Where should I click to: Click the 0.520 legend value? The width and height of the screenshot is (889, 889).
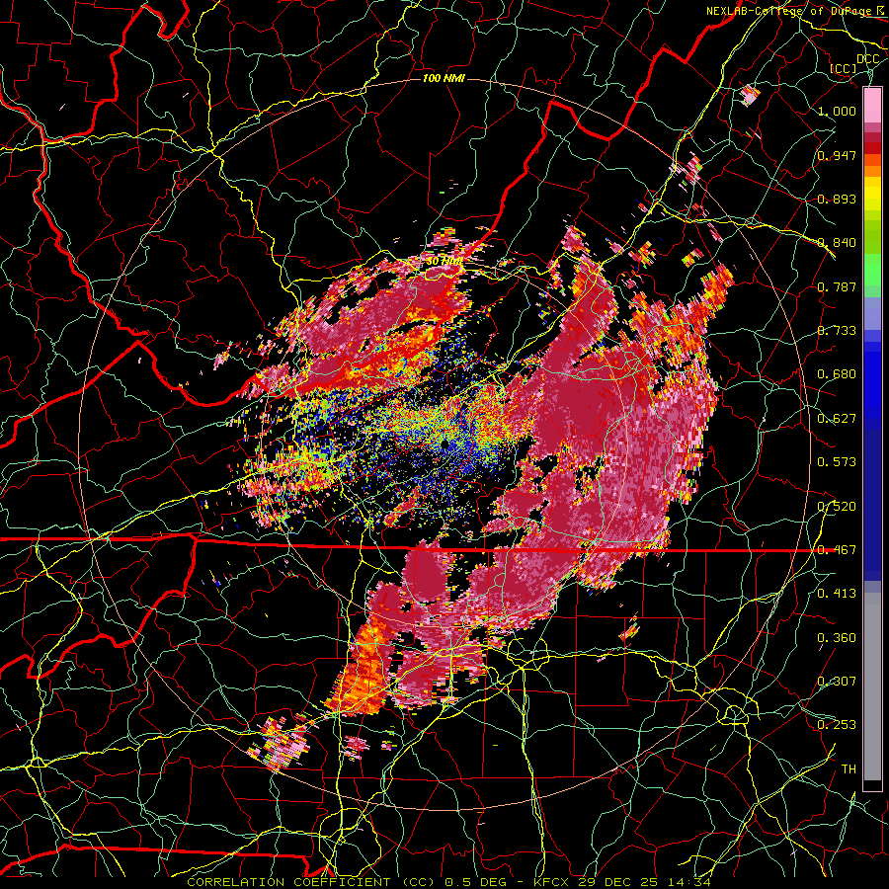point(837,506)
